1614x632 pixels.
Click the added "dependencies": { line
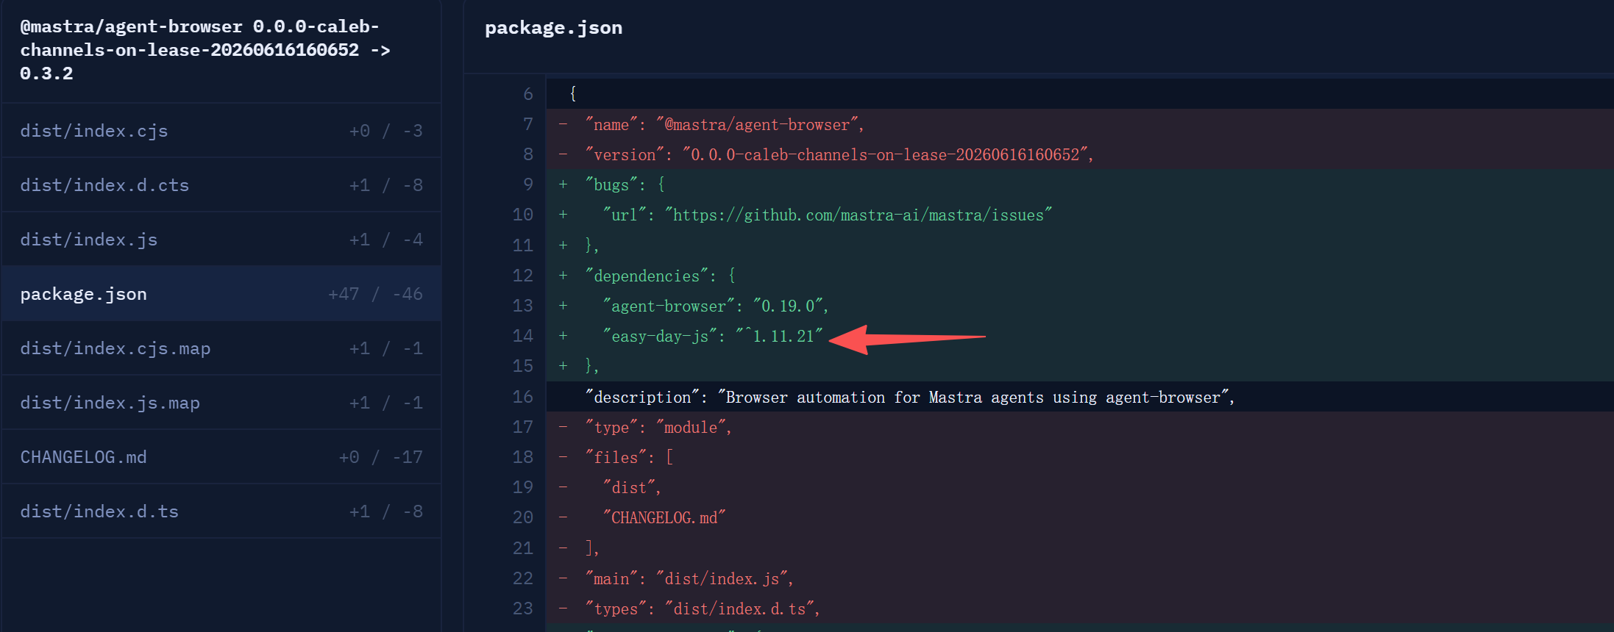(1080, 276)
